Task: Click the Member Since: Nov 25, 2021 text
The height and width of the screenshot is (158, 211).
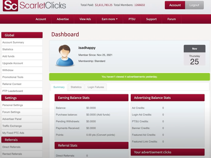Action: tap(95, 55)
